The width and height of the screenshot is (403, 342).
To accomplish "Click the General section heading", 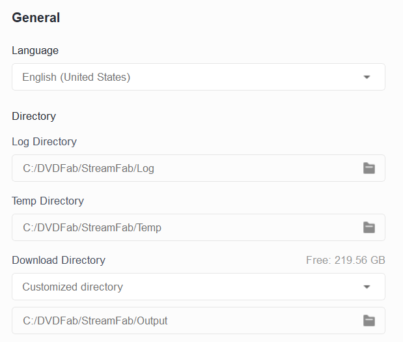I will (36, 18).
